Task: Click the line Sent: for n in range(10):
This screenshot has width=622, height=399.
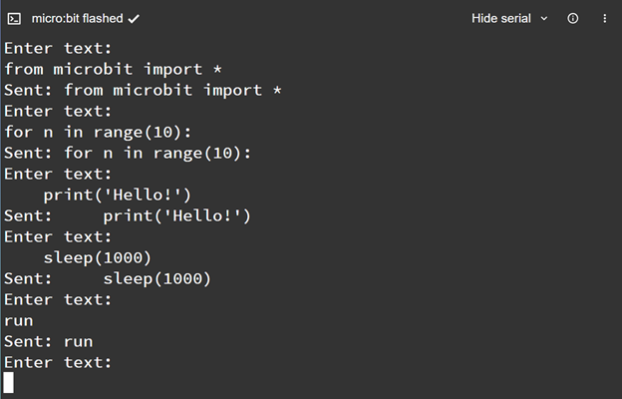Action: click(x=128, y=154)
